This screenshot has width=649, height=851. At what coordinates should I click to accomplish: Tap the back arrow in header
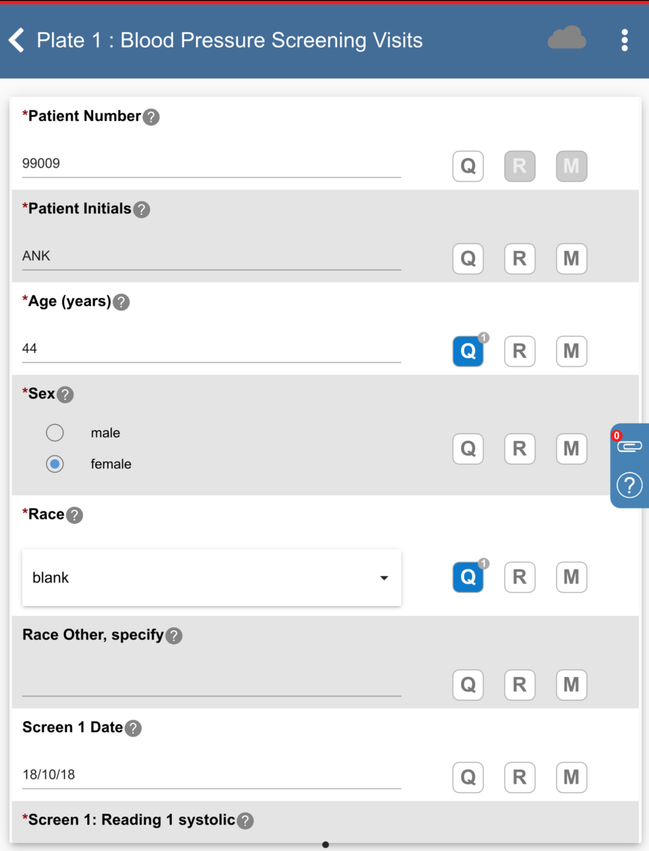(x=17, y=40)
